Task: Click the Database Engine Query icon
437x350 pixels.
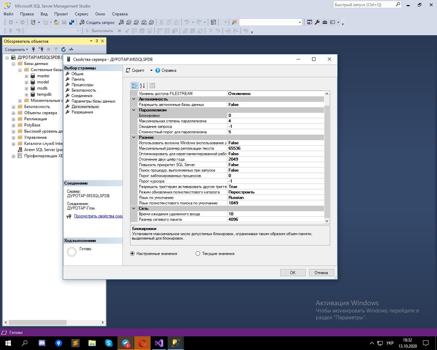Action: 121,22
